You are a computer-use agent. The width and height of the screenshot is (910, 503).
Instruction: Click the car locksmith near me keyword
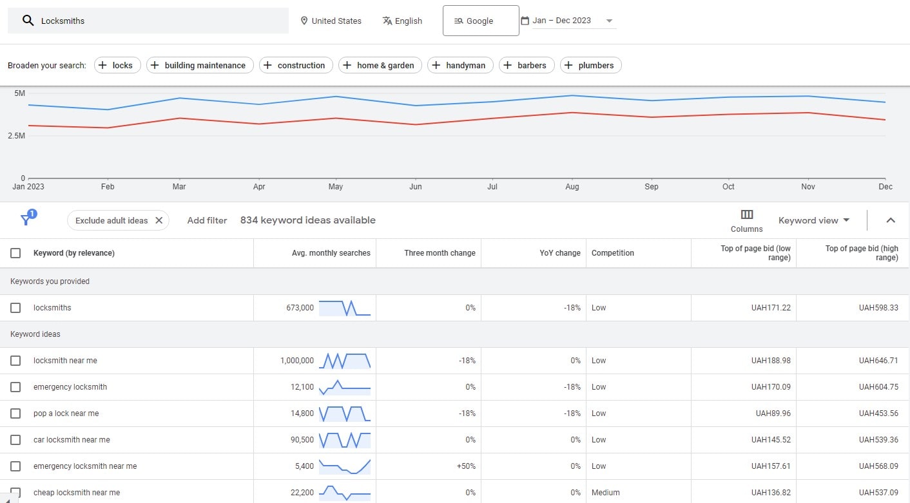tap(72, 440)
